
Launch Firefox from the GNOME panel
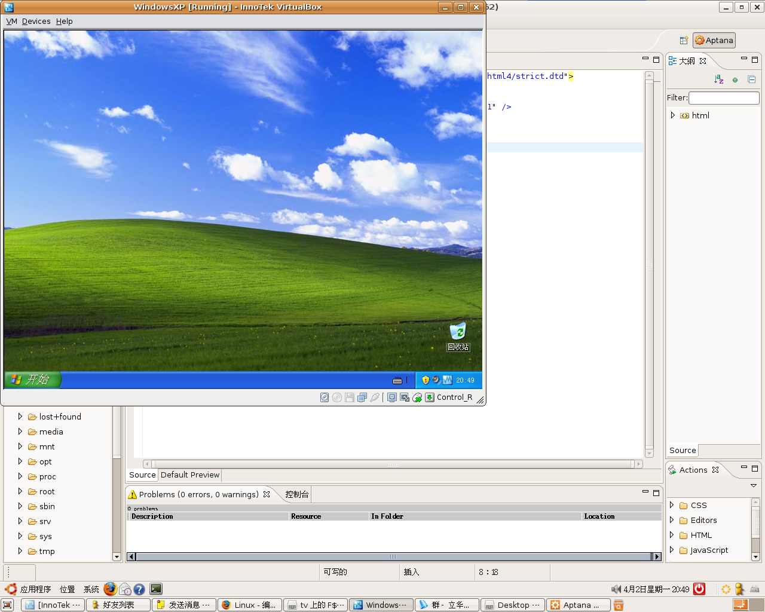pos(110,589)
